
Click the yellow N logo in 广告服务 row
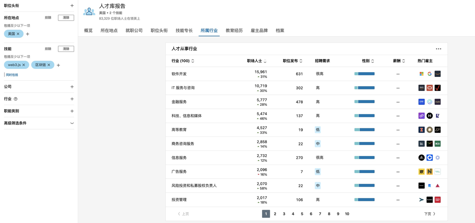(x=429, y=172)
